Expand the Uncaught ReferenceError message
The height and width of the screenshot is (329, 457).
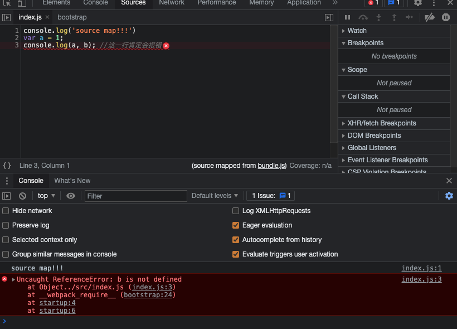pyautogui.click(x=13, y=279)
